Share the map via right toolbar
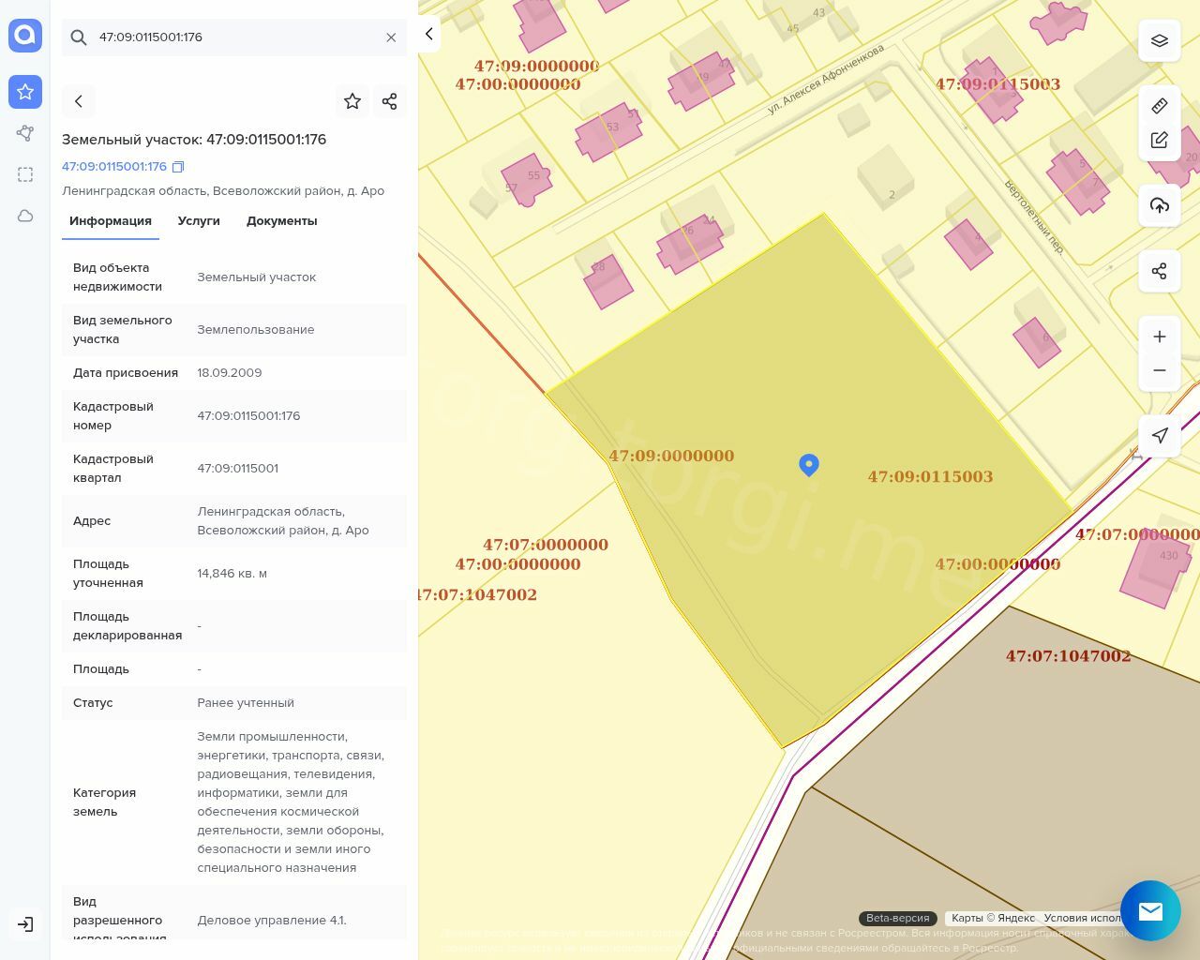Image resolution: width=1200 pixels, height=960 pixels. click(x=1159, y=272)
